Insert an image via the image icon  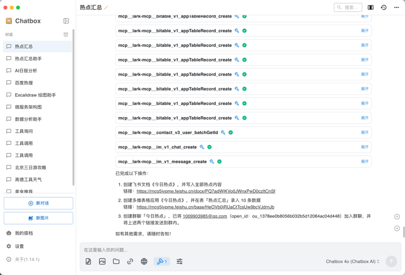click(102, 261)
